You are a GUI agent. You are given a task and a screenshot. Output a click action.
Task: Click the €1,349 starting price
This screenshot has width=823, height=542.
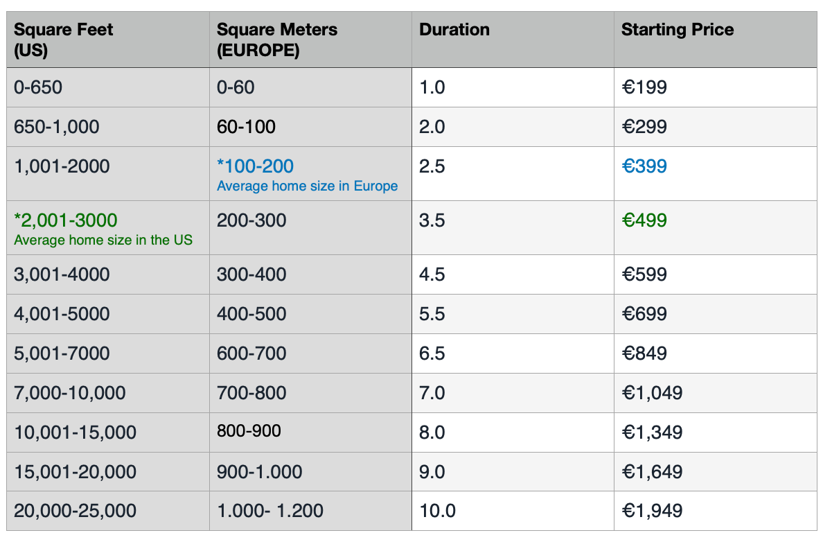(x=652, y=432)
